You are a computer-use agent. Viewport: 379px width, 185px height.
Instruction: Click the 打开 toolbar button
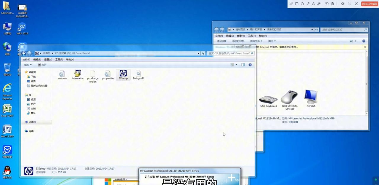pyautogui.click(x=42, y=65)
